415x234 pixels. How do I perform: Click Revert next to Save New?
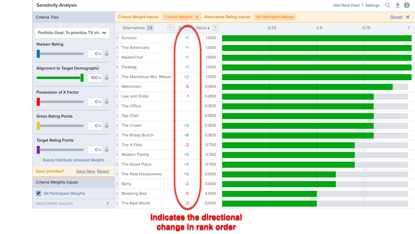pos(103,171)
